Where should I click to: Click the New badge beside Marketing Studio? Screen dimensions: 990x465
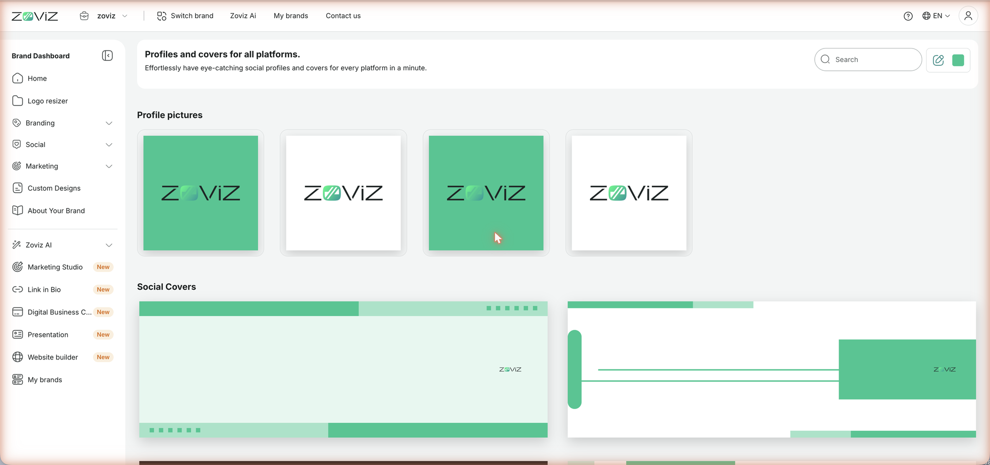click(103, 267)
